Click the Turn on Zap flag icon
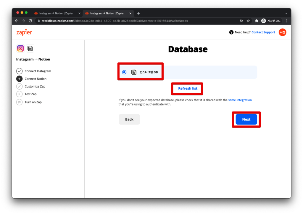This screenshot has height=214, width=303. point(19,102)
